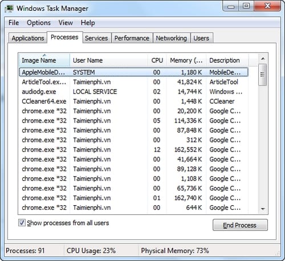Click the Task Manager title bar icon

[9, 9]
